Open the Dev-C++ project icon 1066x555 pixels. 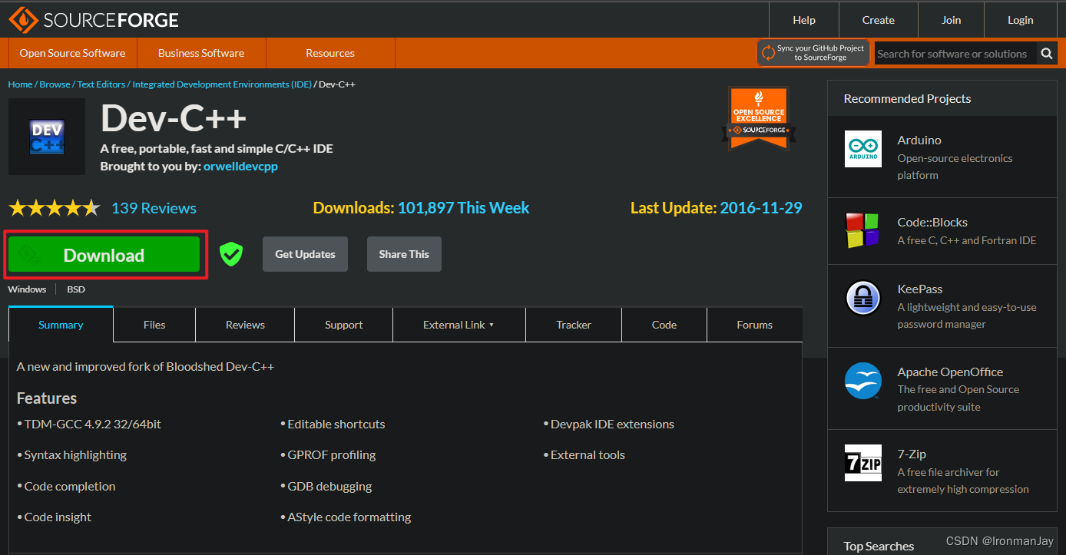coord(47,137)
